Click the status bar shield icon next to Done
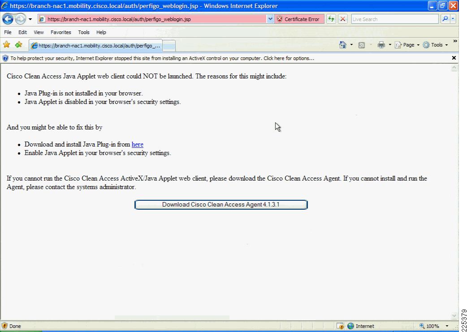467x332 pixels. pyautogui.click(x=4, y=326)
